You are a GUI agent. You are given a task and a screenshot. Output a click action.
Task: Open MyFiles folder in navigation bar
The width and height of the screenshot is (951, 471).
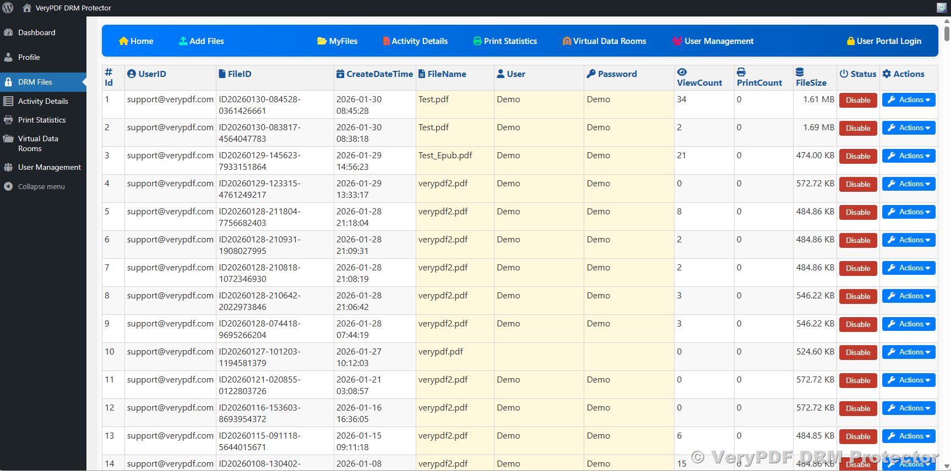(337, 41)
